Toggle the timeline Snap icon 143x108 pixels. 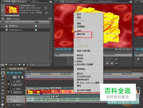tap(15, 77)
